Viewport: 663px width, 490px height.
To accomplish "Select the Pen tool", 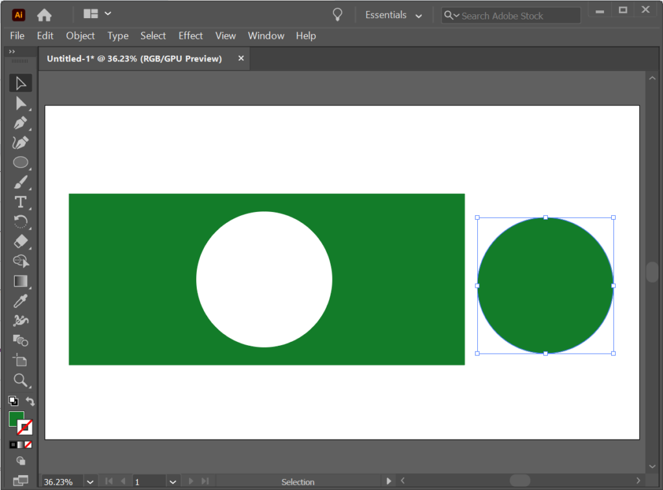I will [20, 123].
